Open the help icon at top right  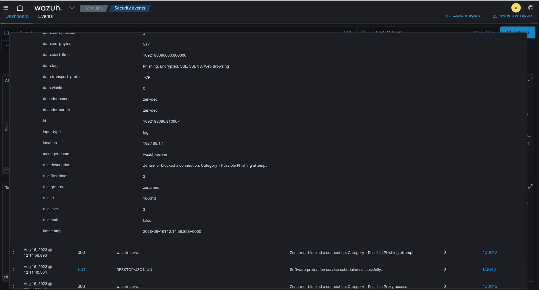(x=530, y=8)
